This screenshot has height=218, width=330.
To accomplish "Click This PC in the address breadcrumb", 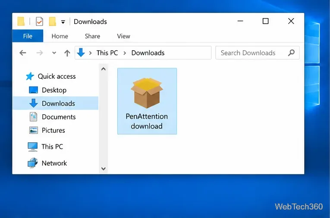I will coord(107,53).
